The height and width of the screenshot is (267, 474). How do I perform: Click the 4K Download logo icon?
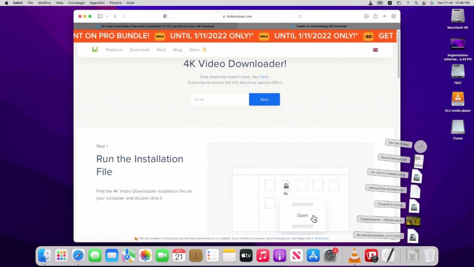[94, 50]
